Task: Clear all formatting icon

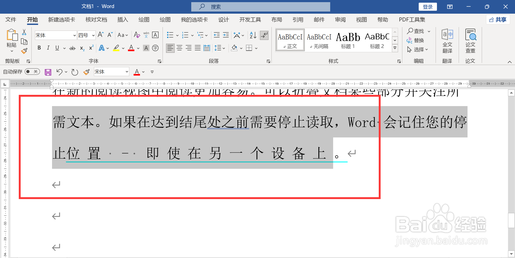Action: tap(137, 35)
